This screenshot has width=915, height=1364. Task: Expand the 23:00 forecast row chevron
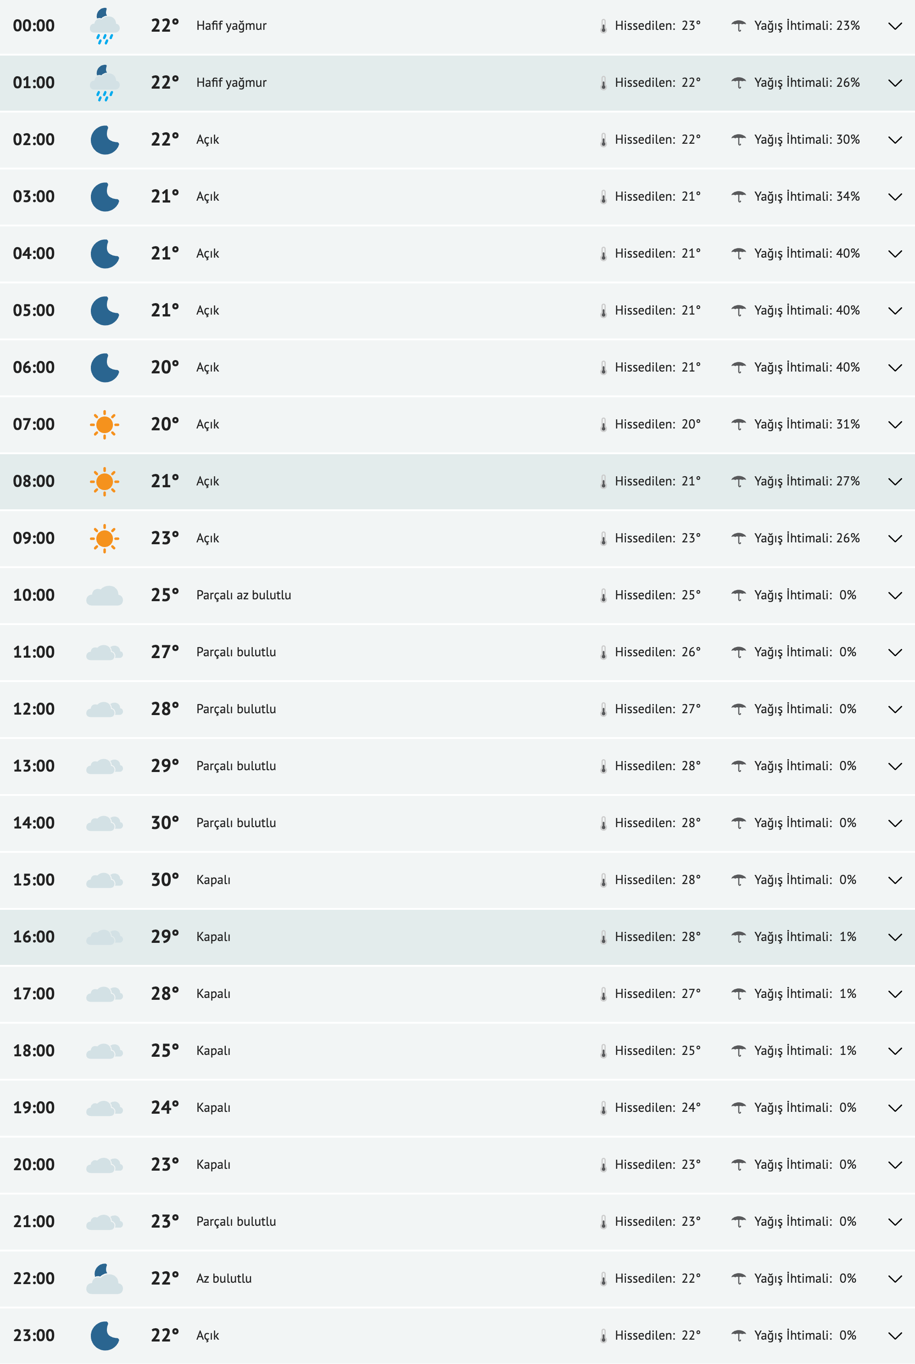(x=894, y=1336)
